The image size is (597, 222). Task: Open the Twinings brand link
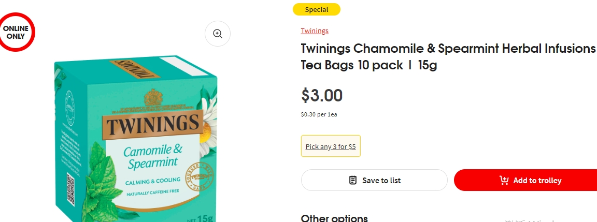point(315,31)
